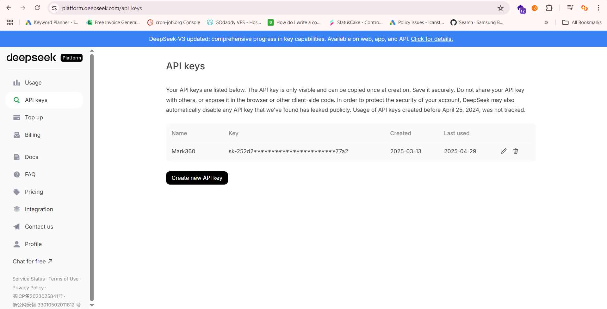Click the orange code-bracket extension icon
Viewport: 607px width, 309px height.
coord(585,8)
